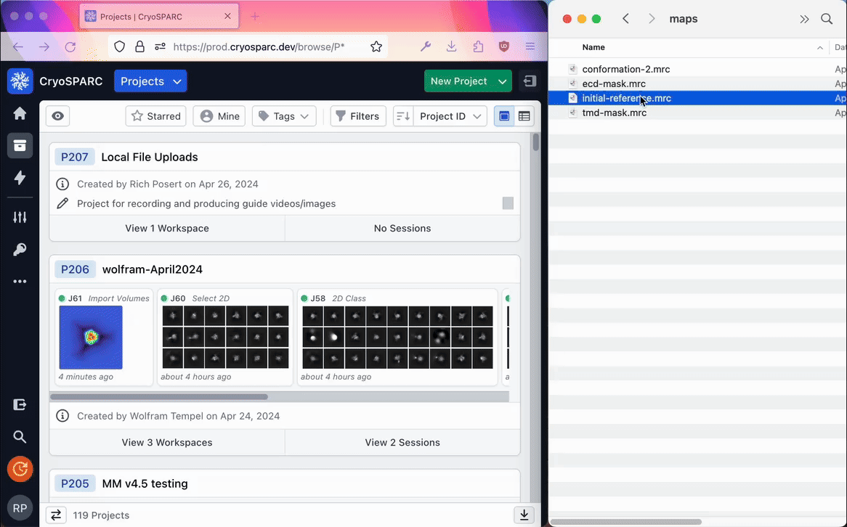The image size is (847, 527).
Task: Open the Projects navigation menu
Action: click(150, 81)
